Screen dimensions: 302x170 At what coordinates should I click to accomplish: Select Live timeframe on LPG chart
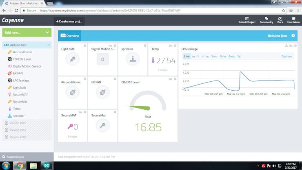187,57
